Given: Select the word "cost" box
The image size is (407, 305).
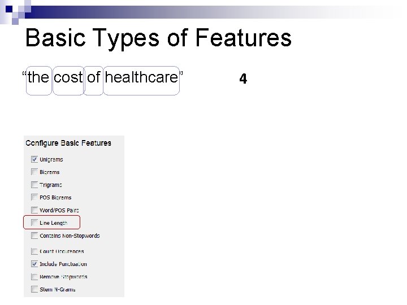Looking at the screenshot, I should click(x=68, y=77).
